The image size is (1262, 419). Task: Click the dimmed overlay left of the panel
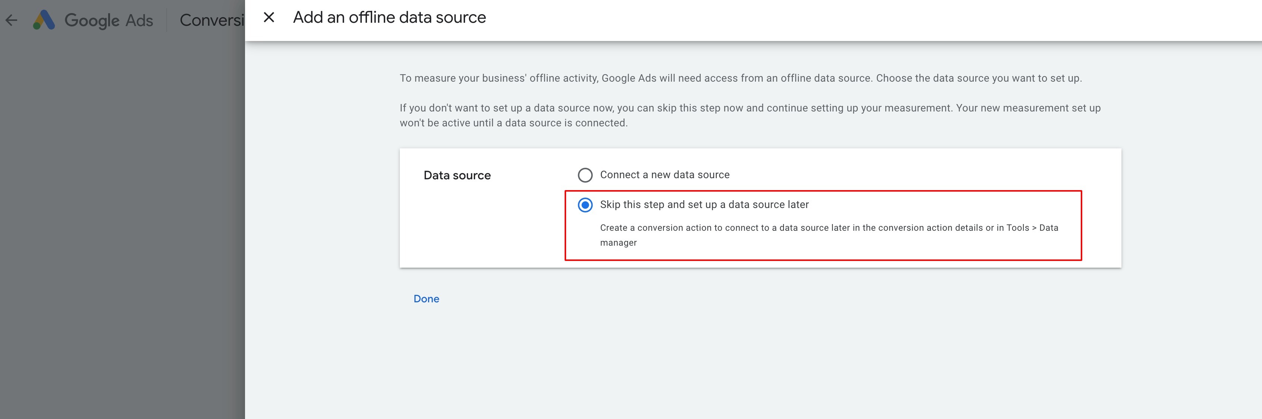122,220
